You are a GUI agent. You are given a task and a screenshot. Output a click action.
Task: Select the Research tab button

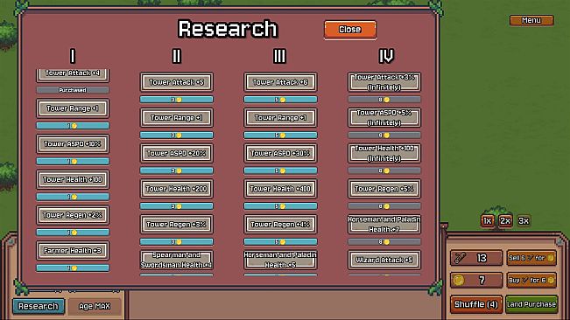[x=39, y=306]
